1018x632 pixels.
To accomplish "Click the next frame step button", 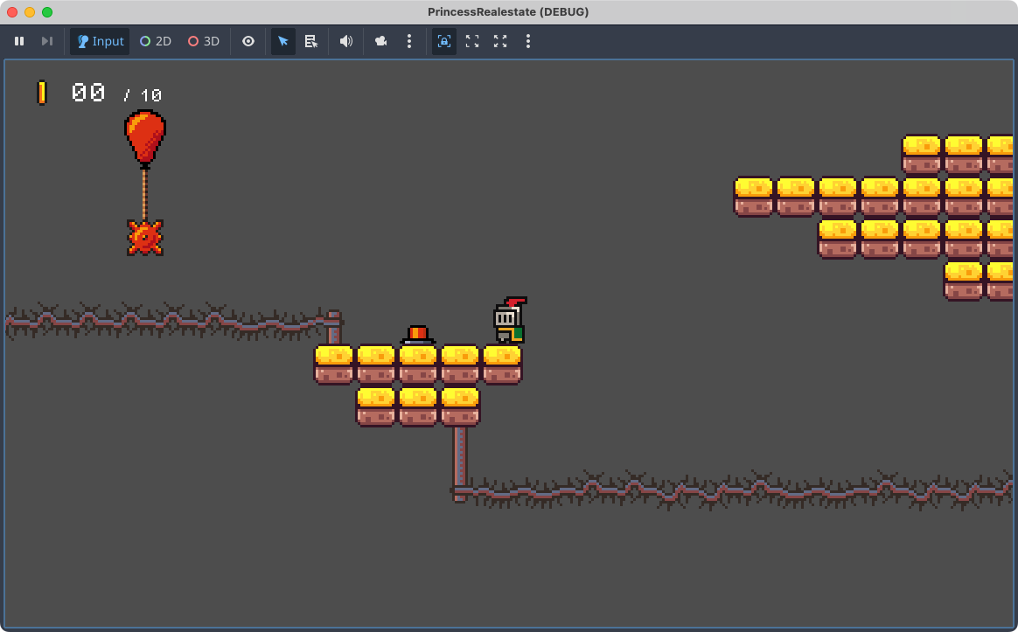I will point(47,41).
